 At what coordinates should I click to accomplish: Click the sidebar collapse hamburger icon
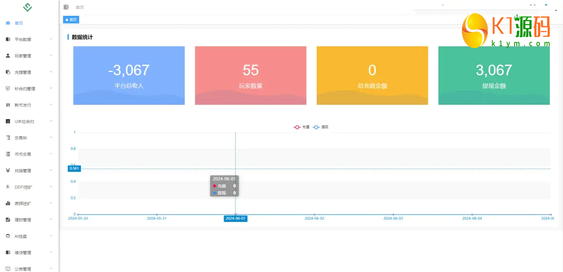pyautogui.click(x=66, y=7)
